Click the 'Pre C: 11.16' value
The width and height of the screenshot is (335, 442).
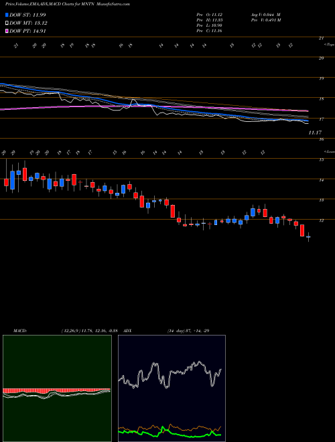coord(210,31)
